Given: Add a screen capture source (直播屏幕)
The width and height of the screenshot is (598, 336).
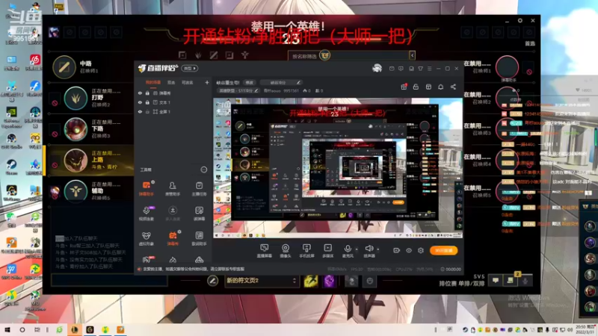Looking at the screenshot, I should tap(265, 251).
